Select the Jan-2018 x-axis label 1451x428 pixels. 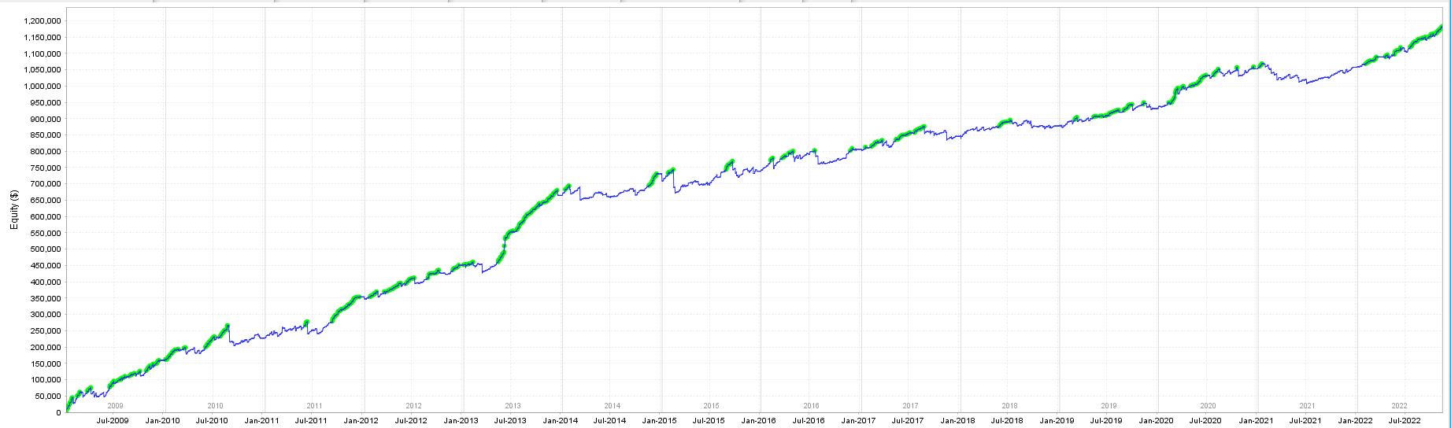click(958, 421)
